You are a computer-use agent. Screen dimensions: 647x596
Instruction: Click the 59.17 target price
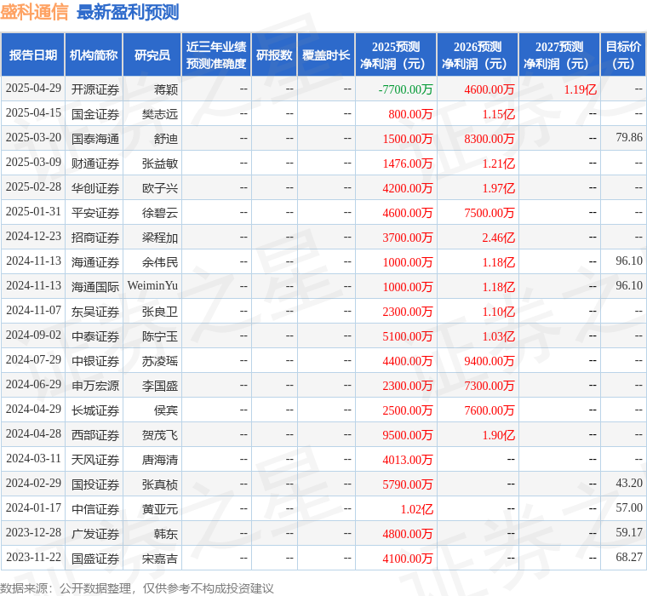click(629, 533)
